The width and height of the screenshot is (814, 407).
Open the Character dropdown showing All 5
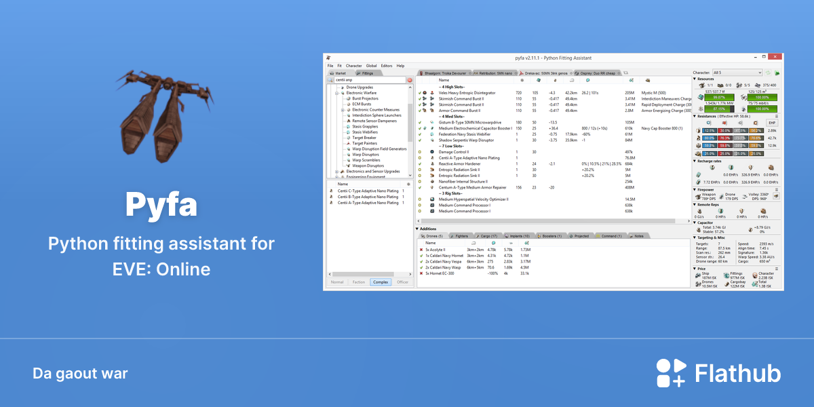[x=737, y=73]
